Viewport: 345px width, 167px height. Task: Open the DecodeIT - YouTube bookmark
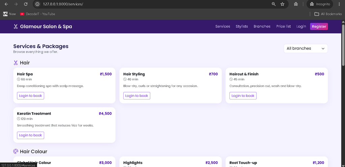37,14
